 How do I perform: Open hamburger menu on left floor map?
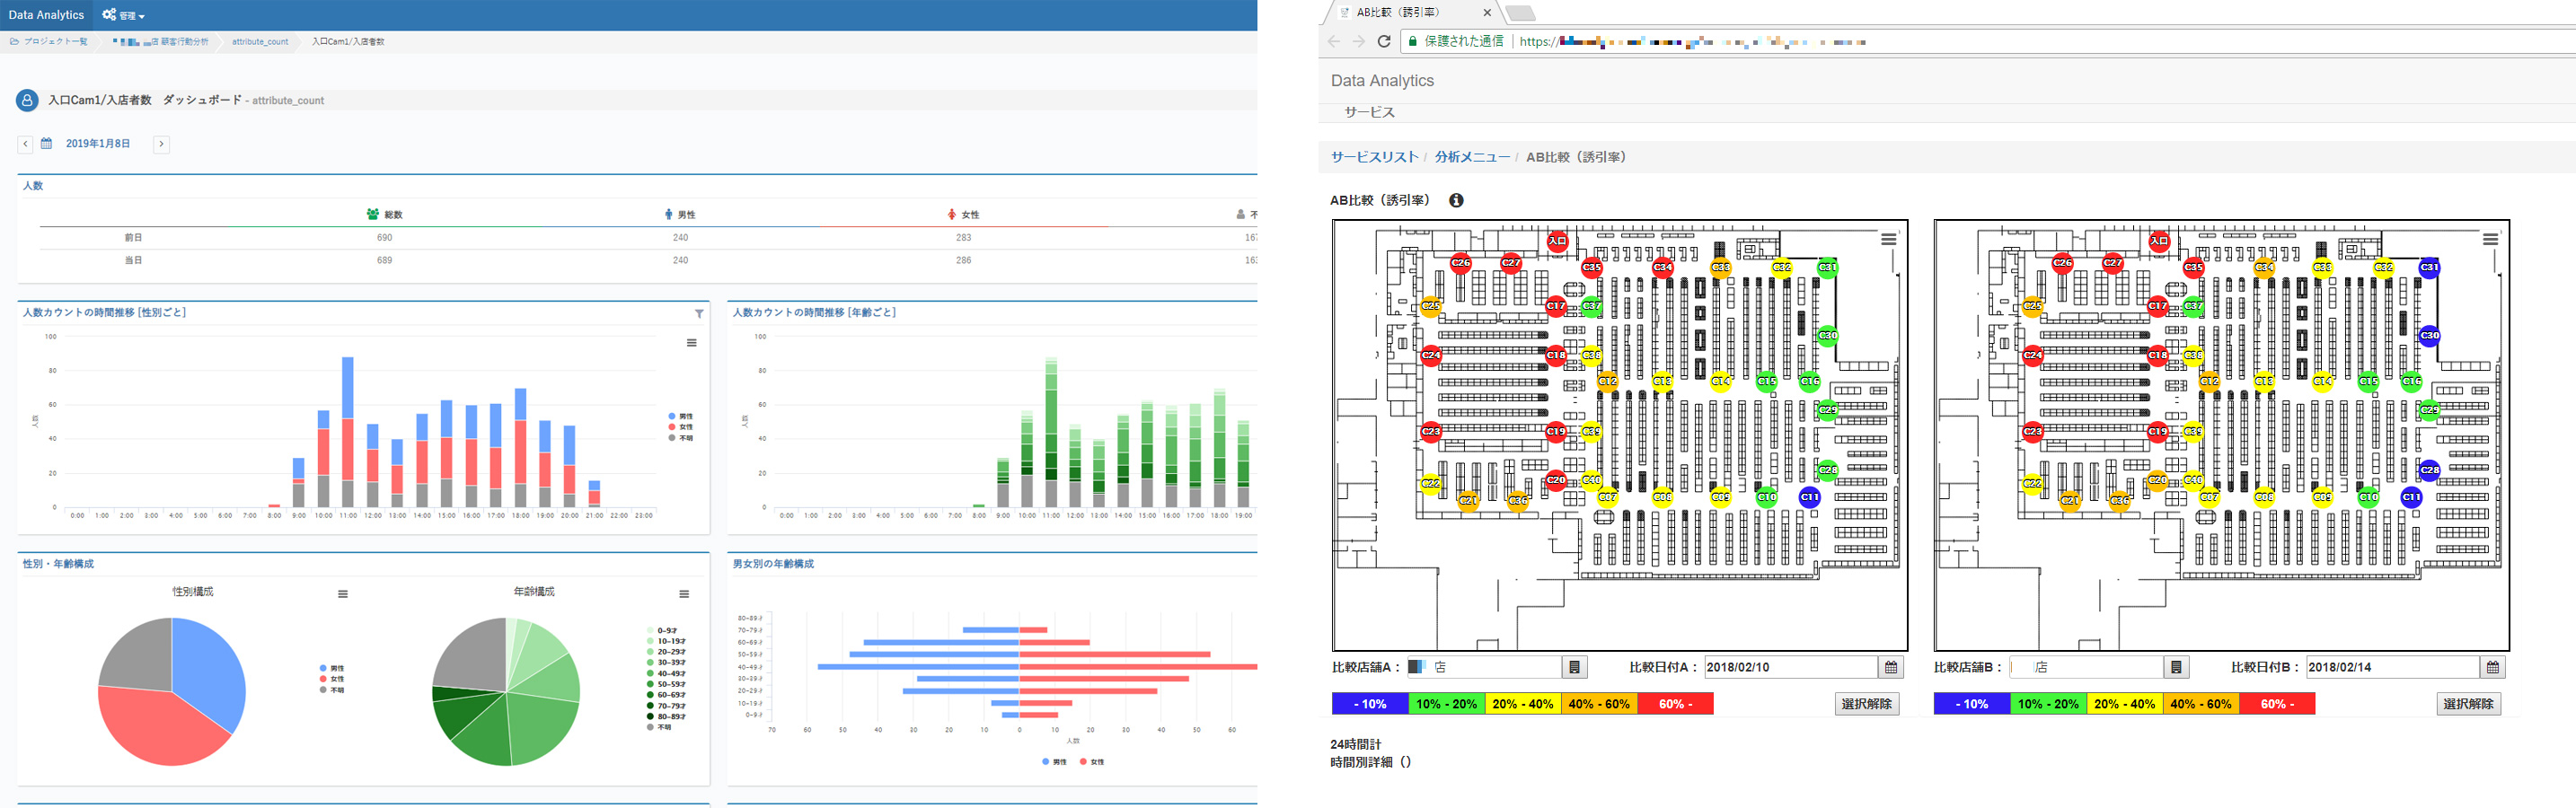click(1888, 240)
